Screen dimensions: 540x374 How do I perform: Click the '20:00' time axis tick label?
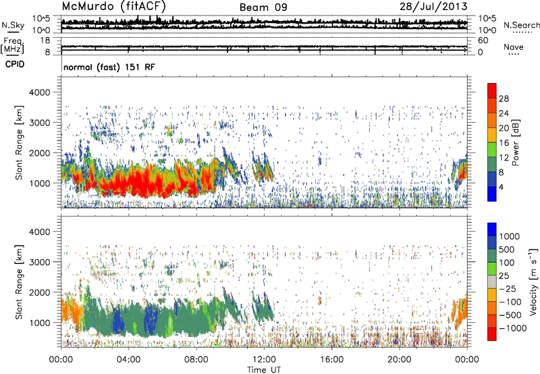coord(399,360)
